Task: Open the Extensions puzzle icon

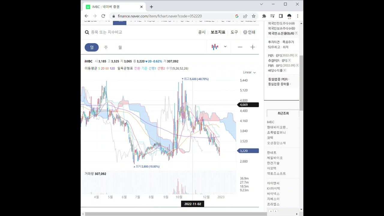Action: point(264,16)
